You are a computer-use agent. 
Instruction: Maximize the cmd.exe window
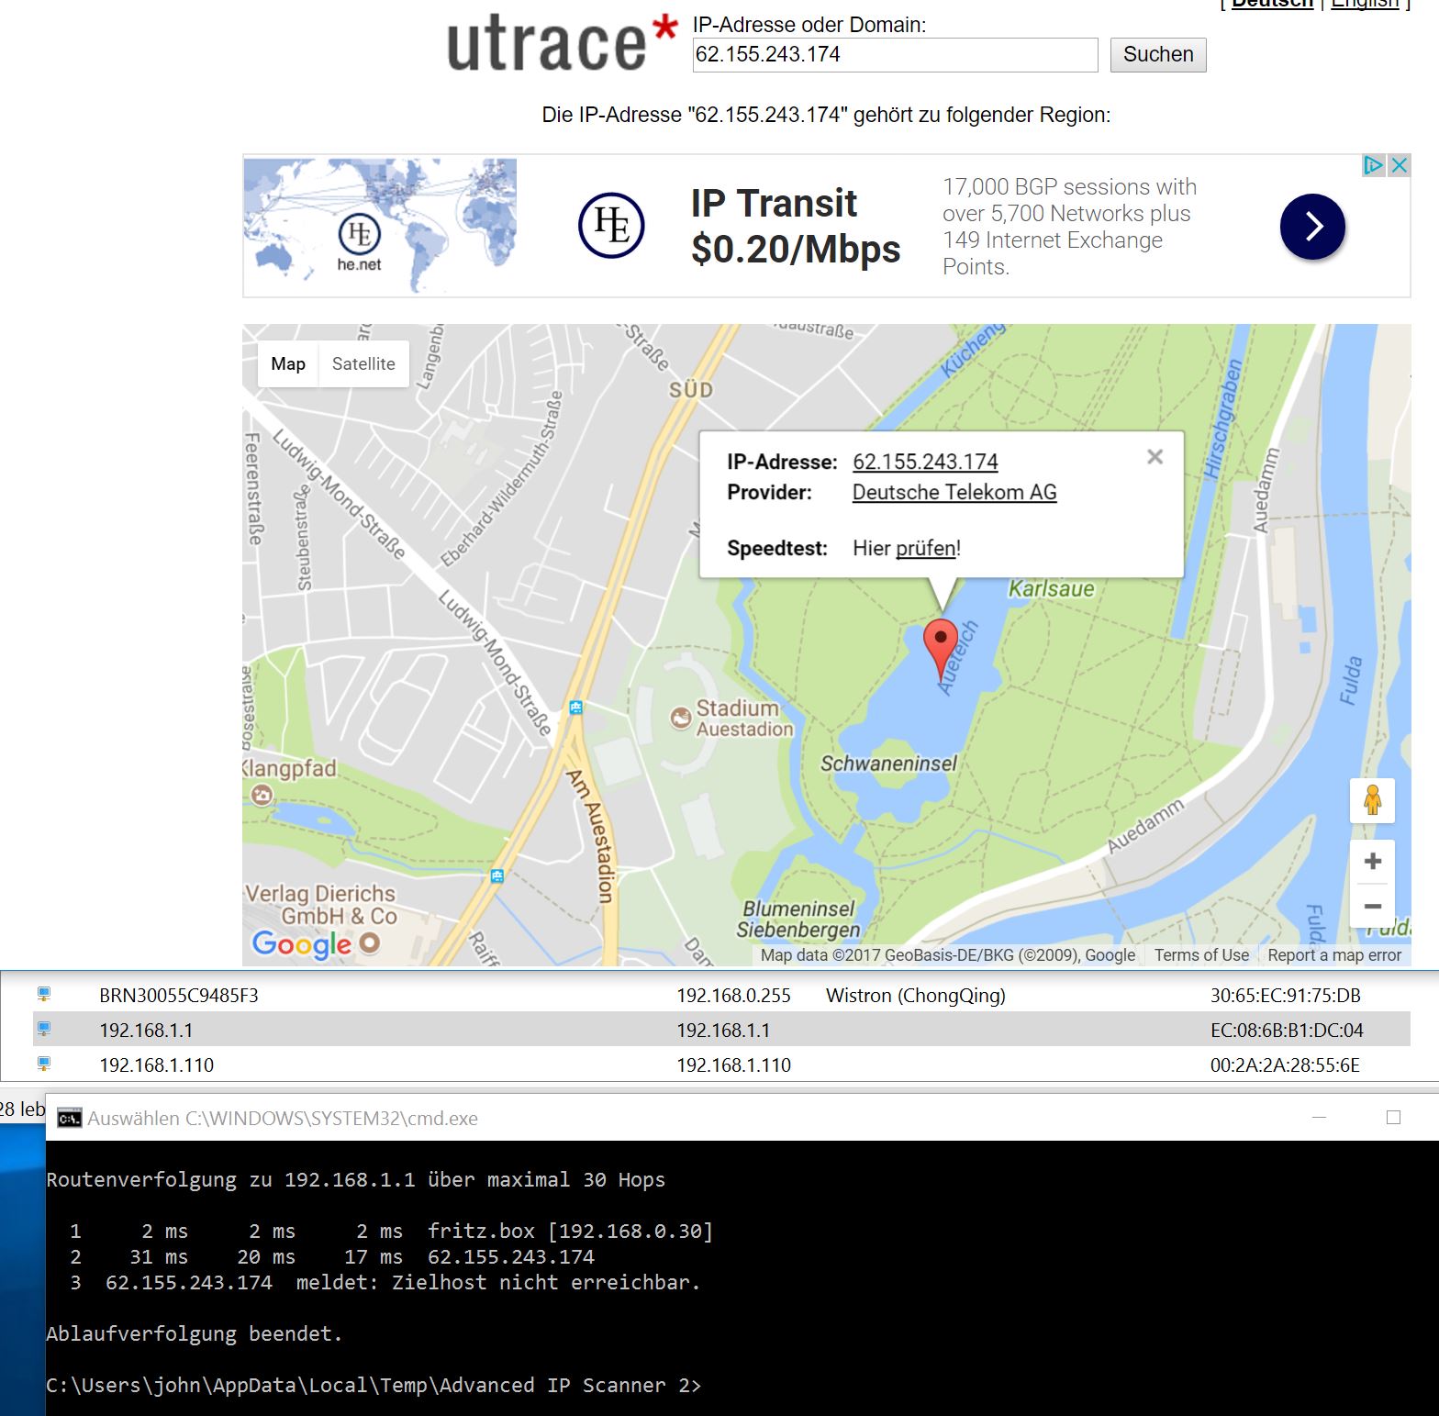pyautogui.click(x=1393, y=1117)
